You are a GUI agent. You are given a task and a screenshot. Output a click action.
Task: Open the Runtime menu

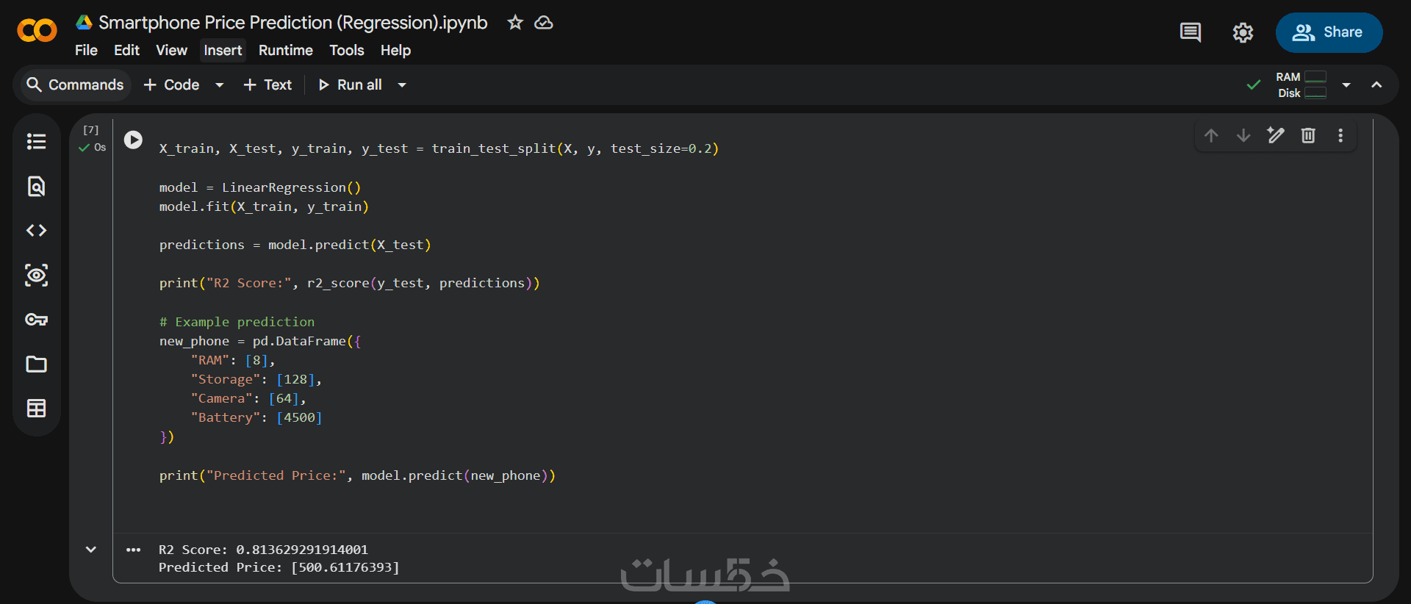pyautogui.click(x=285, y=50)
